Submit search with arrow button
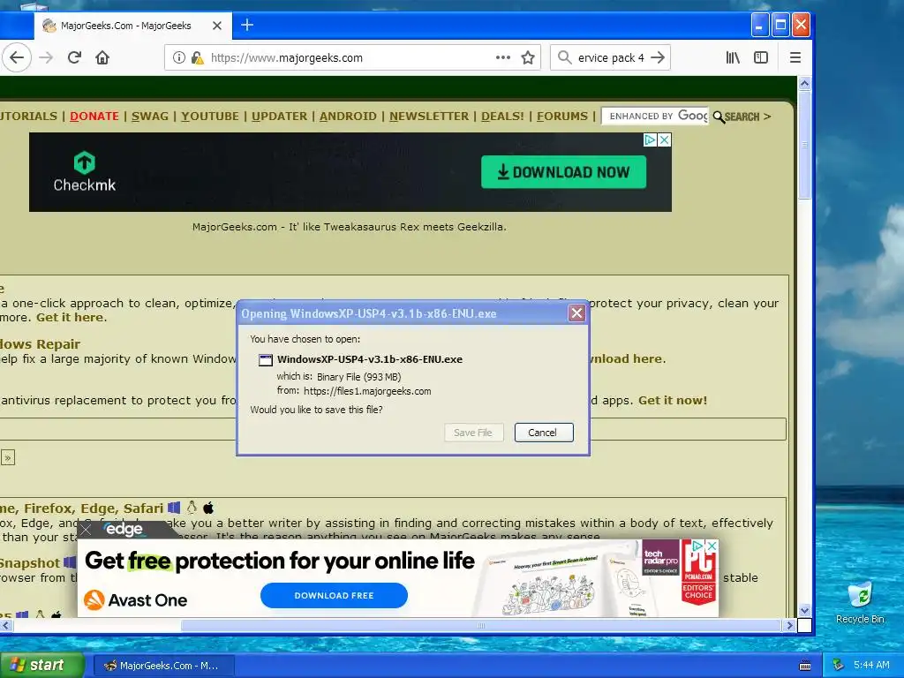 pos(657,57)
